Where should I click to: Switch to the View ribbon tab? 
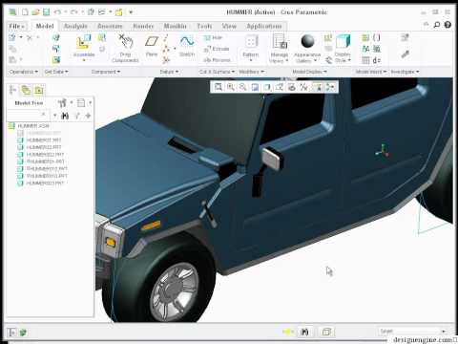[229, 26]
